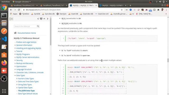
Task: Open Character Sets, Collations, Unicode link
Action: [x=30, y=73]
